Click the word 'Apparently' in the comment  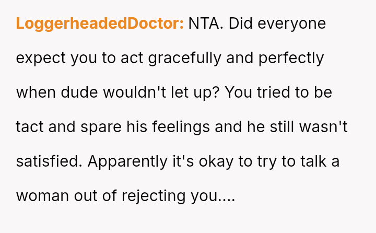point(127,162)
